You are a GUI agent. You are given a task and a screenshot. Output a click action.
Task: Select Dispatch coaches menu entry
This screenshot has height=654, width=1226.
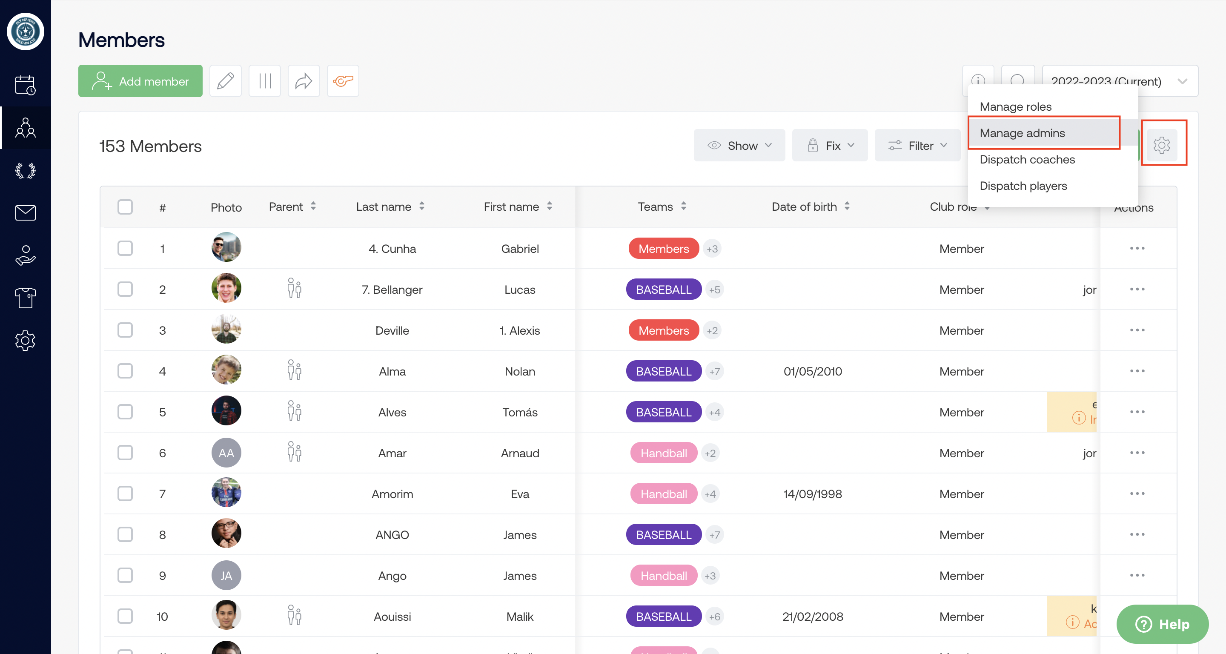pos(1027,159)
